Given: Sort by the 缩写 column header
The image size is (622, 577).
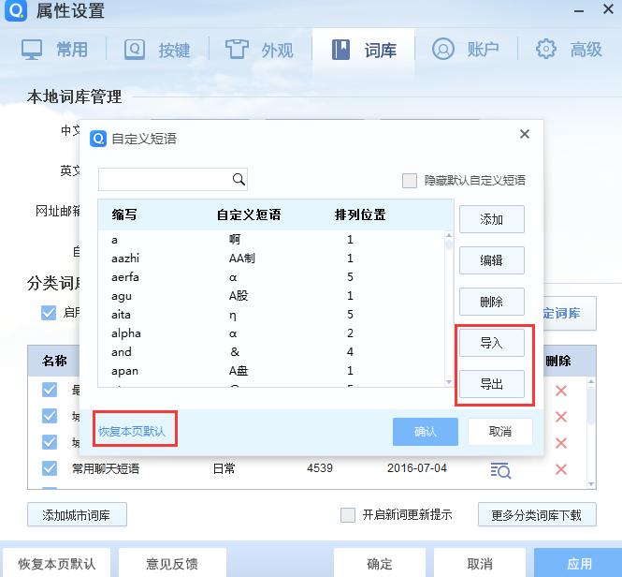Looking at the screenshot, I should point(124,215).
